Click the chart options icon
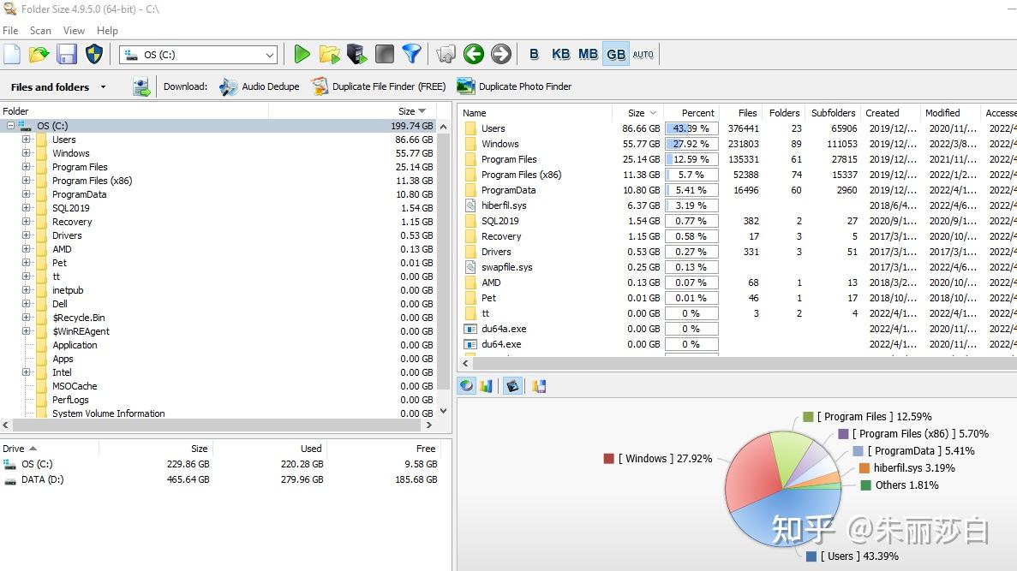 coord(539,386)
